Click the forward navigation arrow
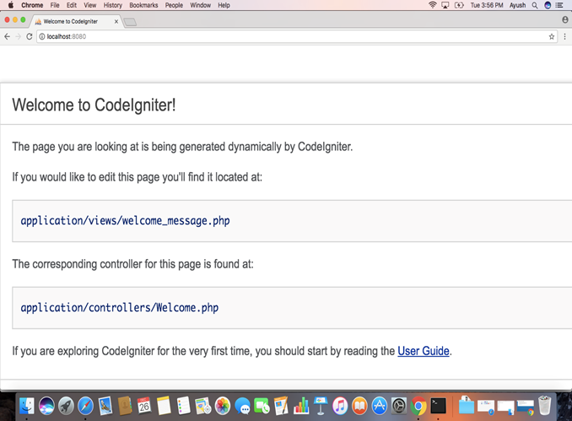The height and width of the screenshot is (421, 572). pyautogui.click(x=19, y=36)
